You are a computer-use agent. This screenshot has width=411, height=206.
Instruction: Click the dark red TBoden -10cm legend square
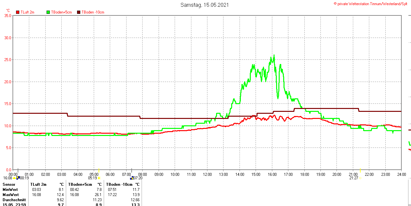79,12
